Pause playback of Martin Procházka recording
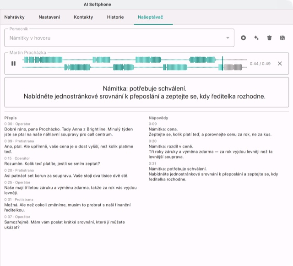This screenshot has width=293, height=266. pos(13,64)
